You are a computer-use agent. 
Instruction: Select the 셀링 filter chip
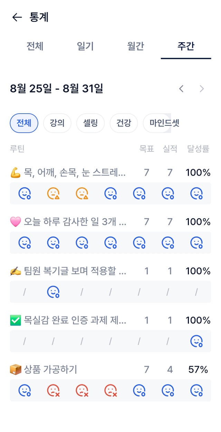click(90, 123)
